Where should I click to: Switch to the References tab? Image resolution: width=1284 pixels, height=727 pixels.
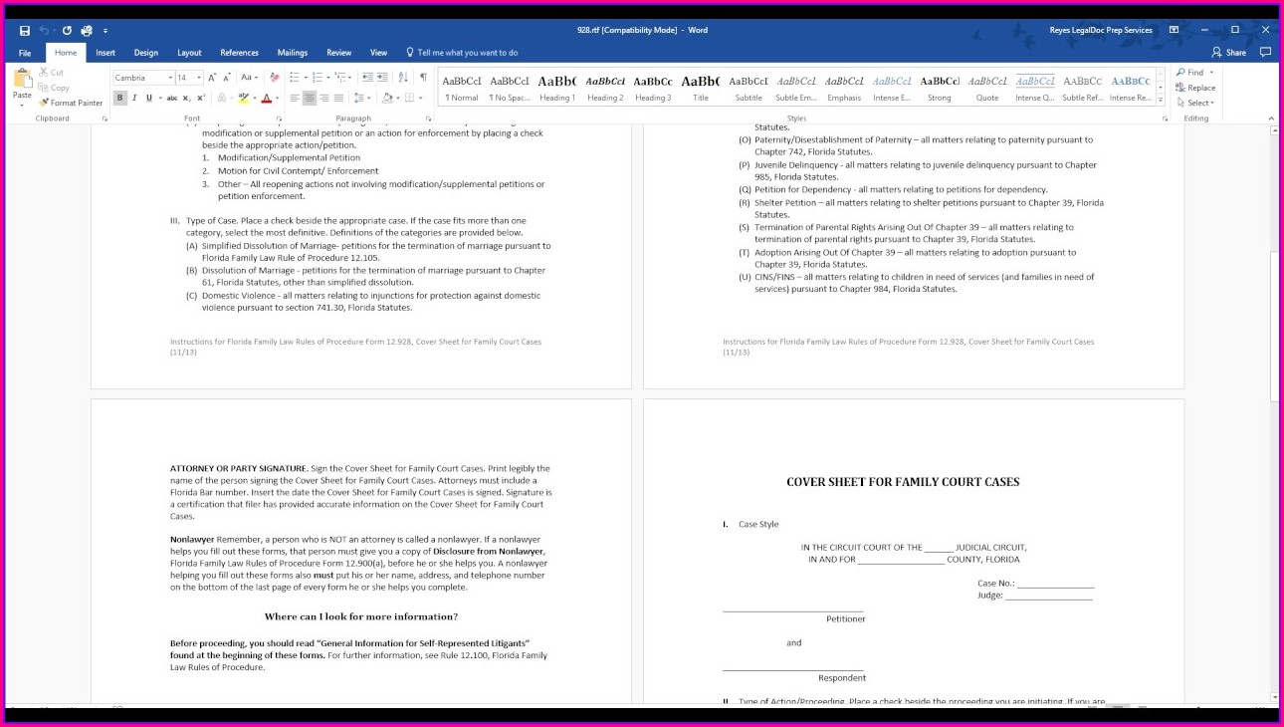239,53
